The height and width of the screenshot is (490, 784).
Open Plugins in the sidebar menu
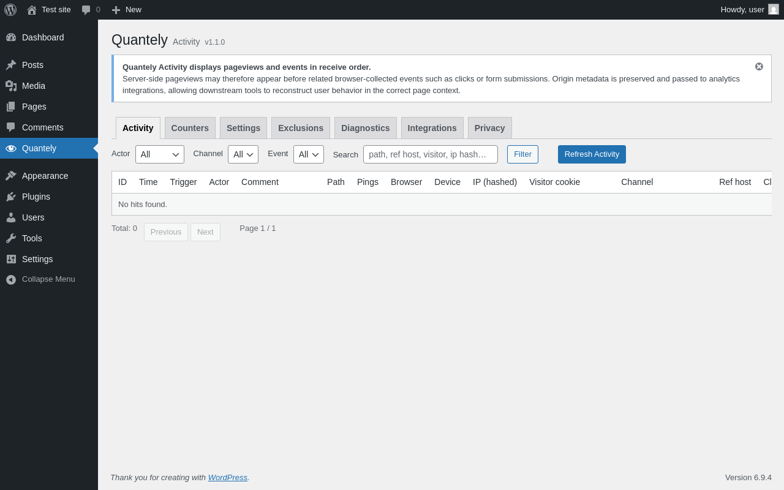tap(49, 197)
